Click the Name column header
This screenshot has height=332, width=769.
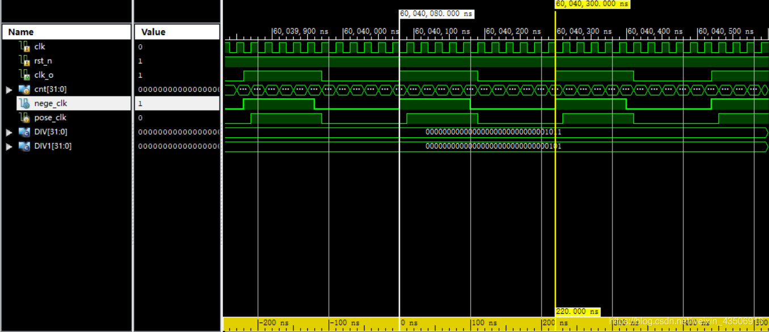[66, 32]
